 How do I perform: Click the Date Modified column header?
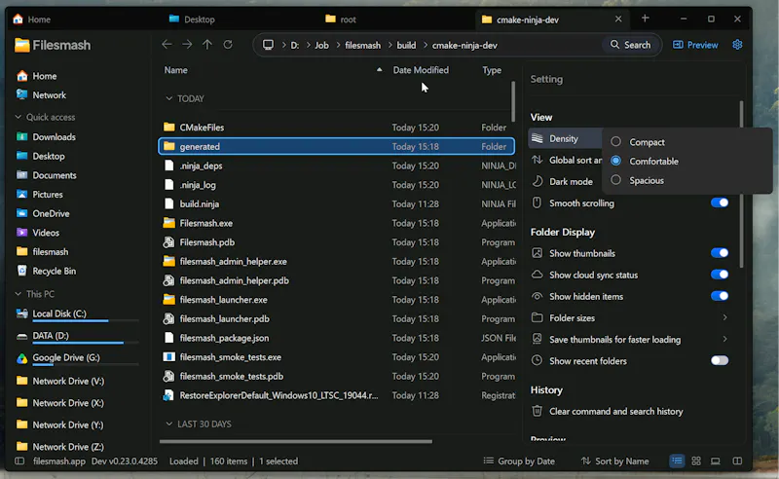pos(421,70)
